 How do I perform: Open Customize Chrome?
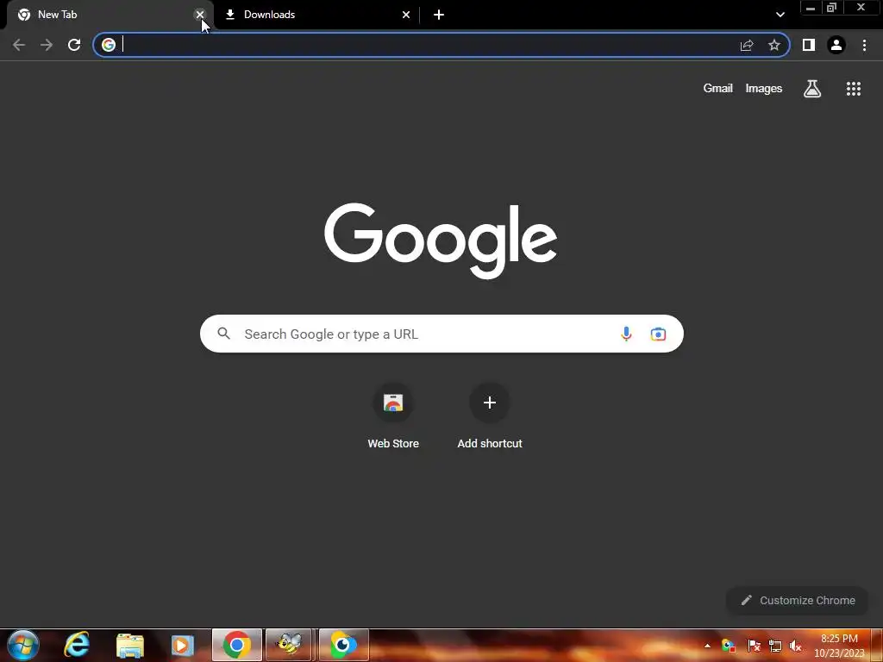pyautogui.click(x=798, y=601)
